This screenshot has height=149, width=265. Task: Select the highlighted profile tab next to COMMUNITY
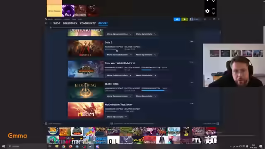(x=103, y=23)
